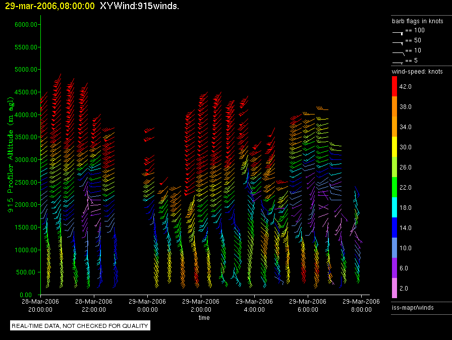Click the 100-knot barb flag symbol
This screenshot has height=340, width=452.
pos(398,31)
